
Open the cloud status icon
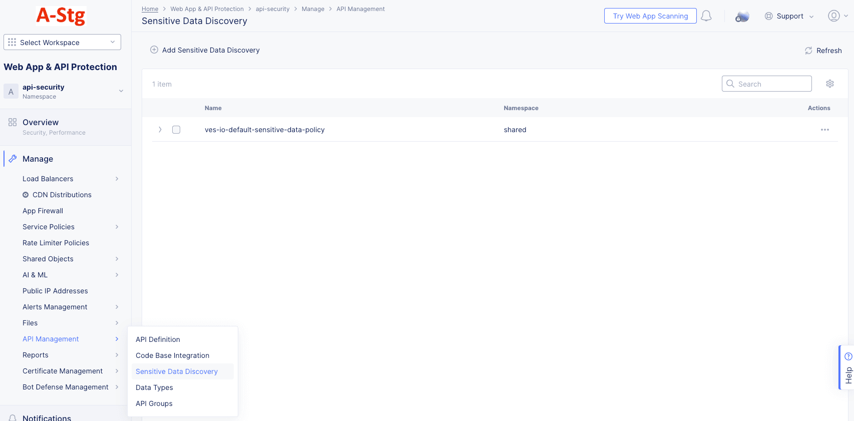tap(742, 17)
